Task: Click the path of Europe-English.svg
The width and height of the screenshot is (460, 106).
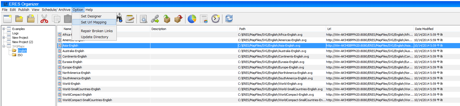Action: coord(271,67)
